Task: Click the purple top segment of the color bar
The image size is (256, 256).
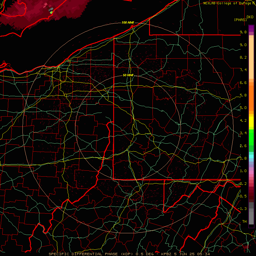Action: coord(251,28)
